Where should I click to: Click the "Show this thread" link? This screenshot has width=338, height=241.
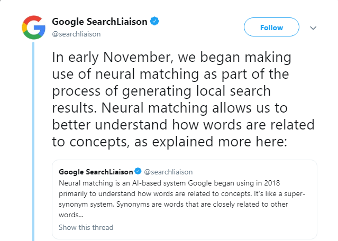[86, 227]
